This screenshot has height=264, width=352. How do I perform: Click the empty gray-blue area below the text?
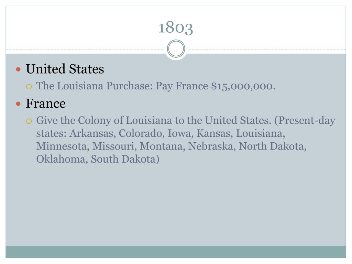click(x=176, y=204)
